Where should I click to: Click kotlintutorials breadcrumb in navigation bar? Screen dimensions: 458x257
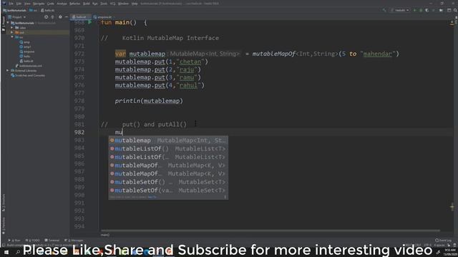(x=14, y=10)
